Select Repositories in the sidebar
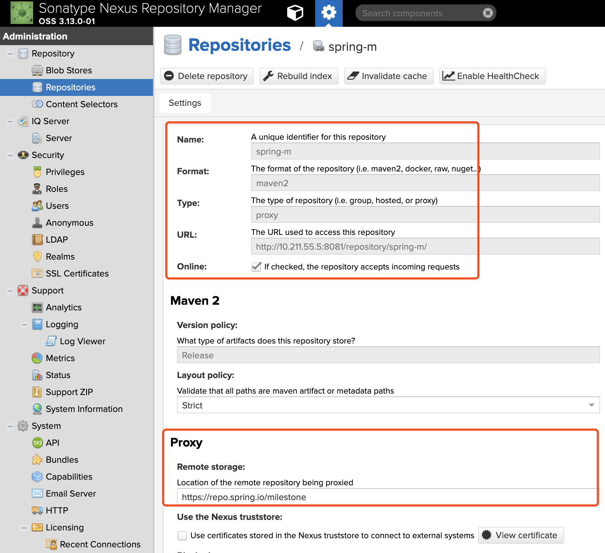The image size is (605, 553). 77,87
